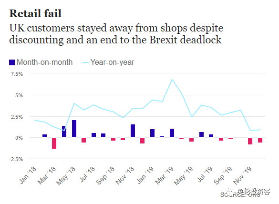Click the Year-on-year peak near Mar '19
This screenshot has height=204, width=279.
point(172,79)
